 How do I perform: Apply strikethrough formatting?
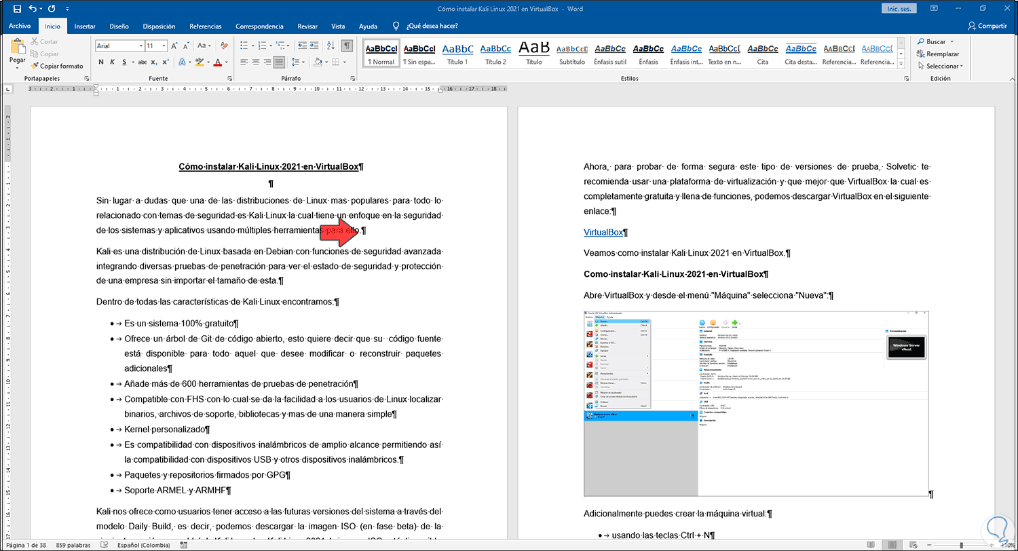click(143, 62)
